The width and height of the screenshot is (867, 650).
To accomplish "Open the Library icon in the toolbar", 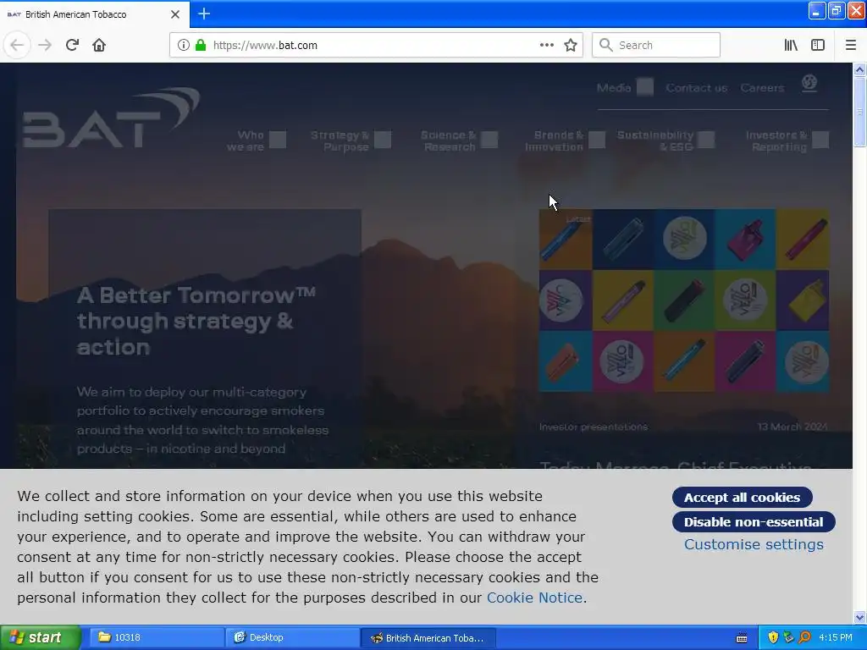I will [791, 46].
